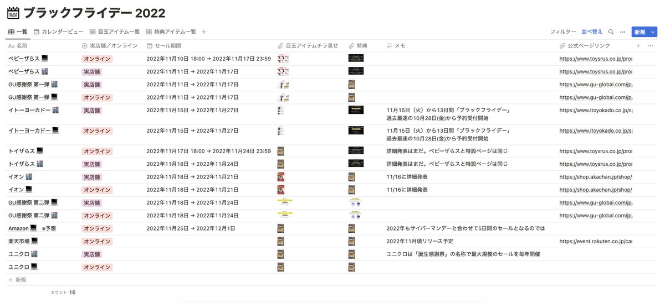Screen dimensions: 665x303
Task: Switch to the カレンダービュー tab
Action: 59,32
